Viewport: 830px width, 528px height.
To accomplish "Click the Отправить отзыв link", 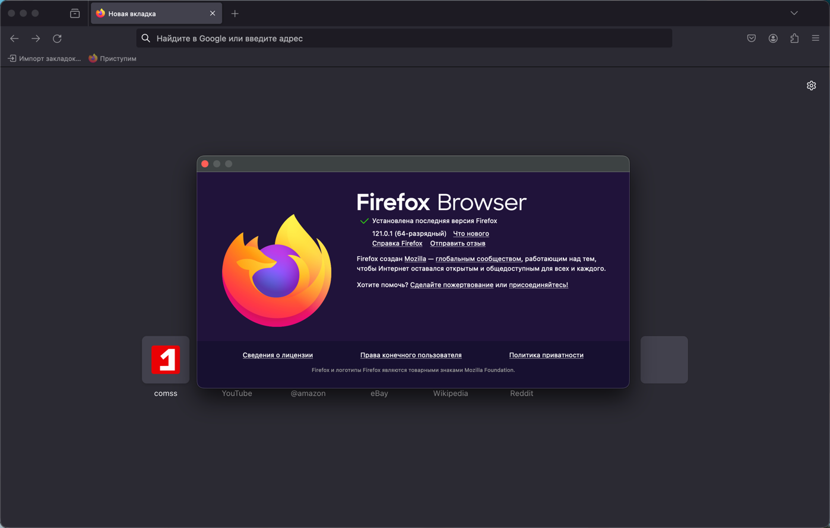I will (x=458, y=243).
